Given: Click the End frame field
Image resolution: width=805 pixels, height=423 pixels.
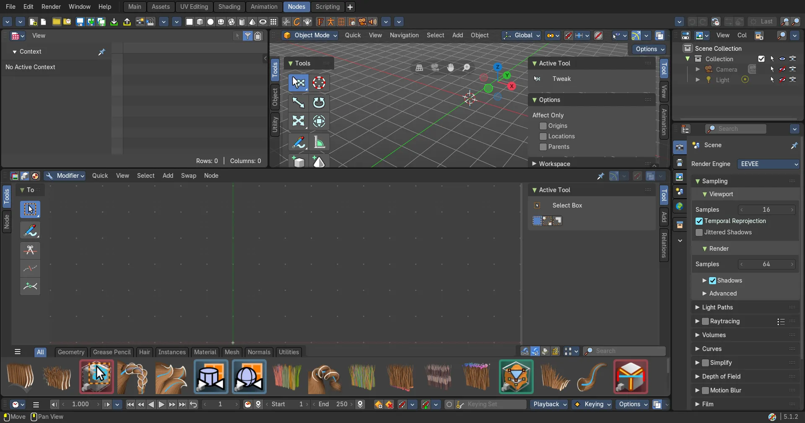Looking at the screenshot, I should [333, 405].
